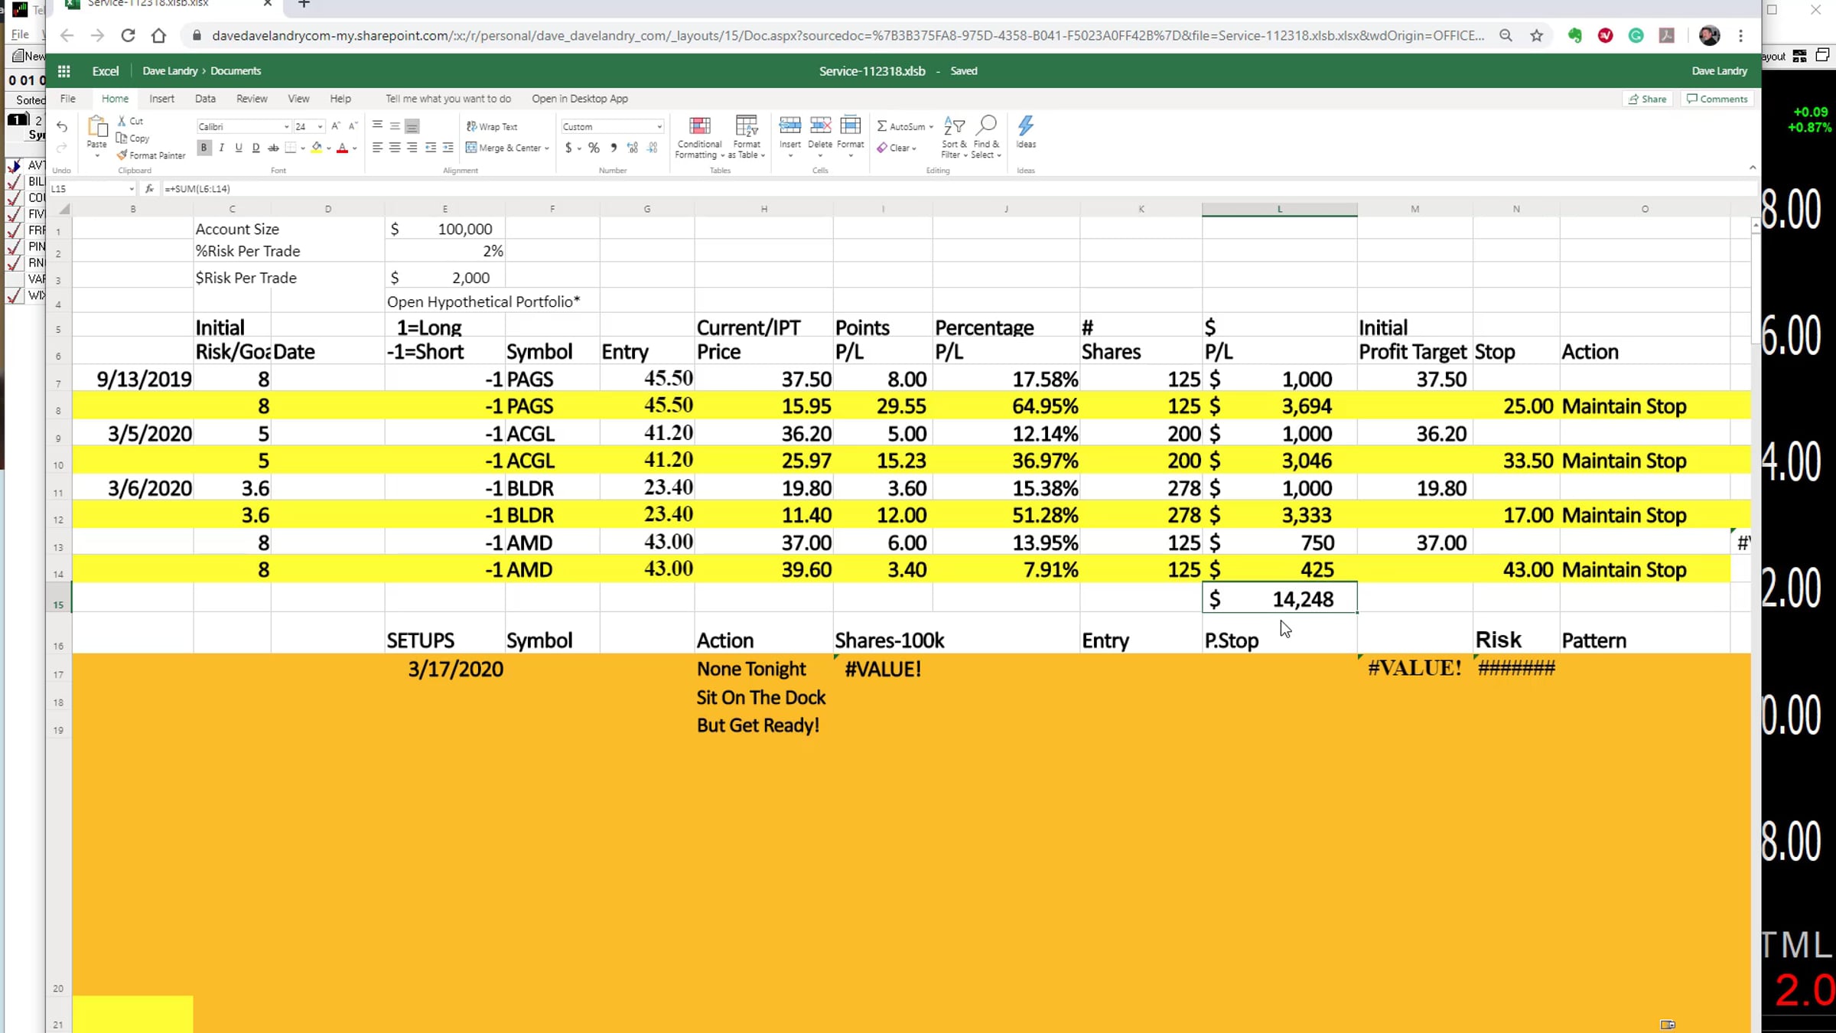
Task: Switch to the View ribbon tab
Action: pos(298,99)
